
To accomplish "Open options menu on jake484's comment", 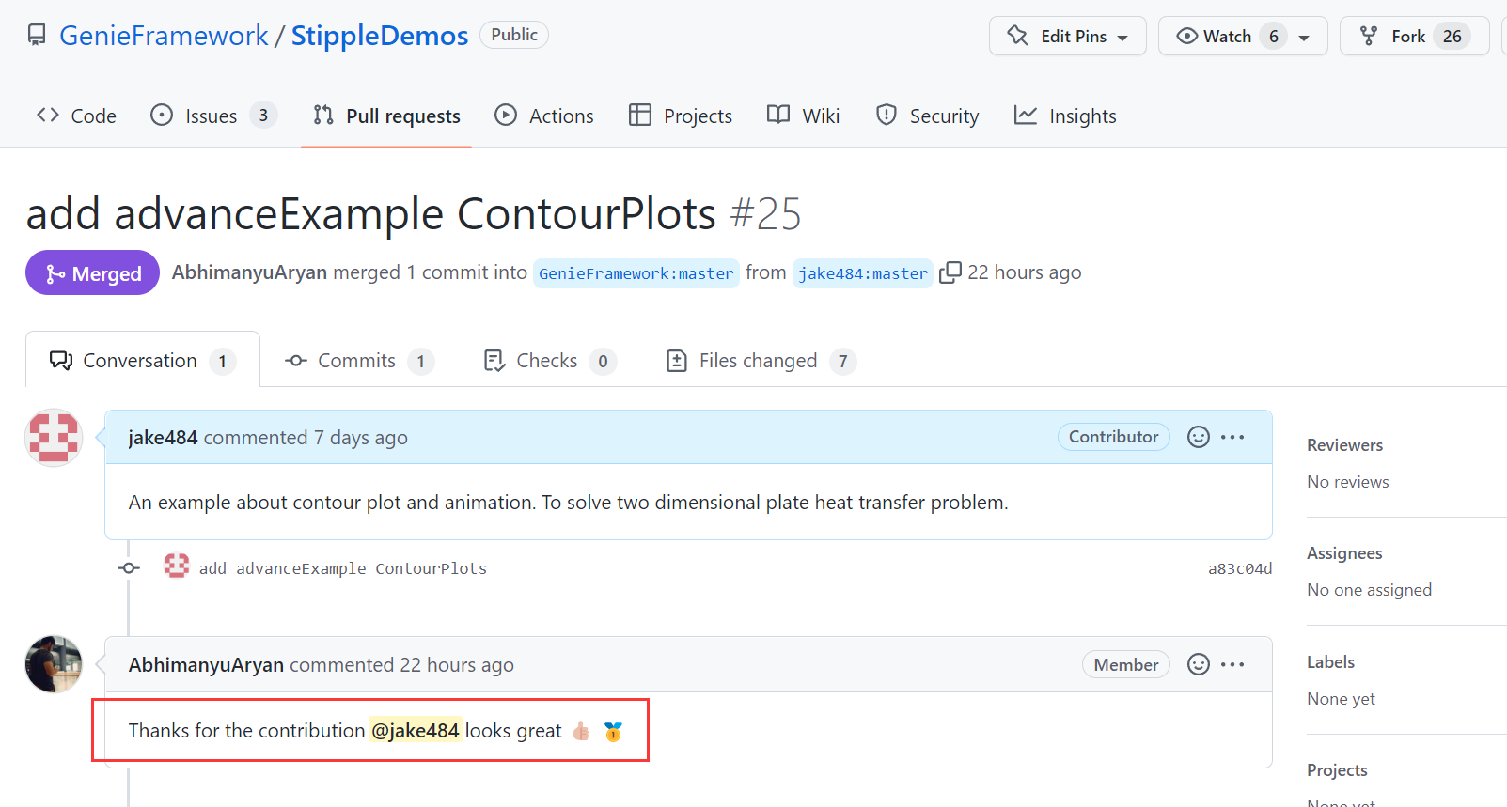I will pos(1232,437).
